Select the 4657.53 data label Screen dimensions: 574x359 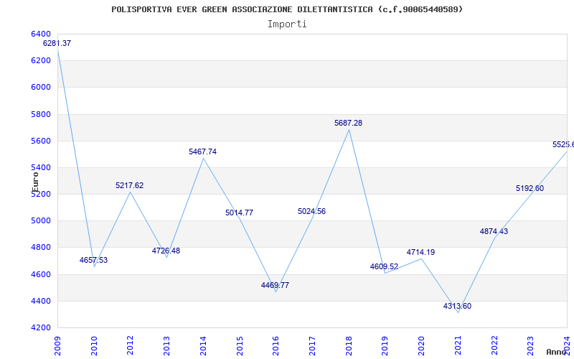point(94,260)
